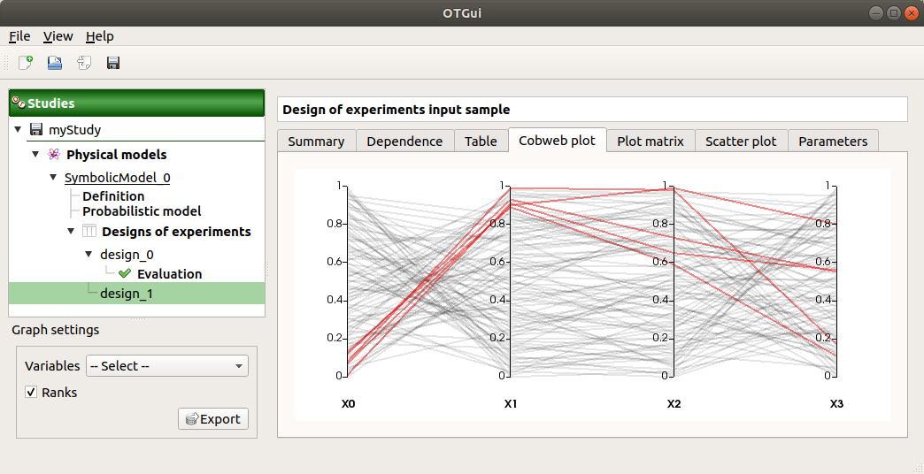
Task: Collapse the SymbolicModel_0 tree node
Action: [53, 178]
